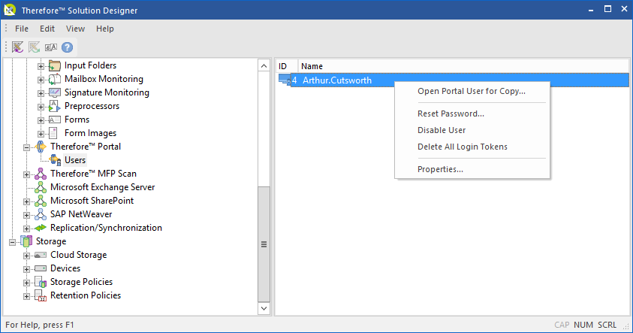Image resolution: width=633 pixels, height=333 pixels.
Task: Click the Mailbox Monitoring icon in tree
Action: (x=54, y=79)
